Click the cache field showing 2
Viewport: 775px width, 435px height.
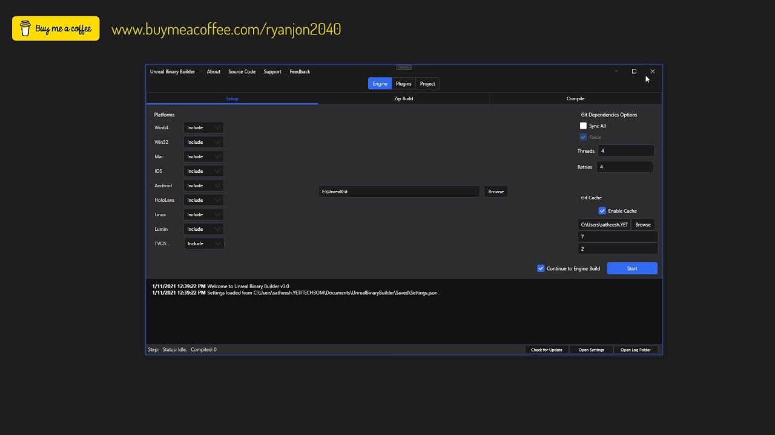(618, 249)
